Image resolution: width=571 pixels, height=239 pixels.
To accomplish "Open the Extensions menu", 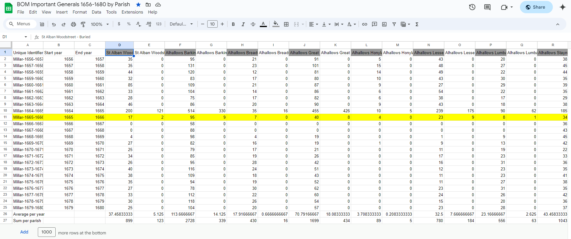I will point(132,12).
